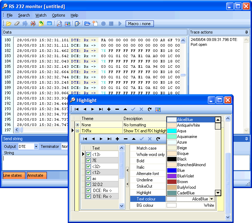Open the Output DTE dropdown
The image size is (252, 223).
click(x=36, y=146)
